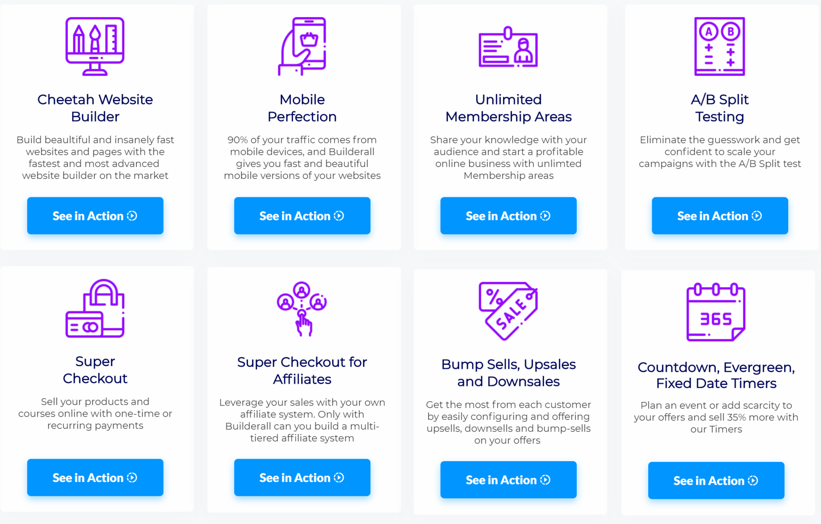The width and height of the screenshot is (821, 524).
Task: Click the Membership Areas ID card icon
Action: (508, 47)
